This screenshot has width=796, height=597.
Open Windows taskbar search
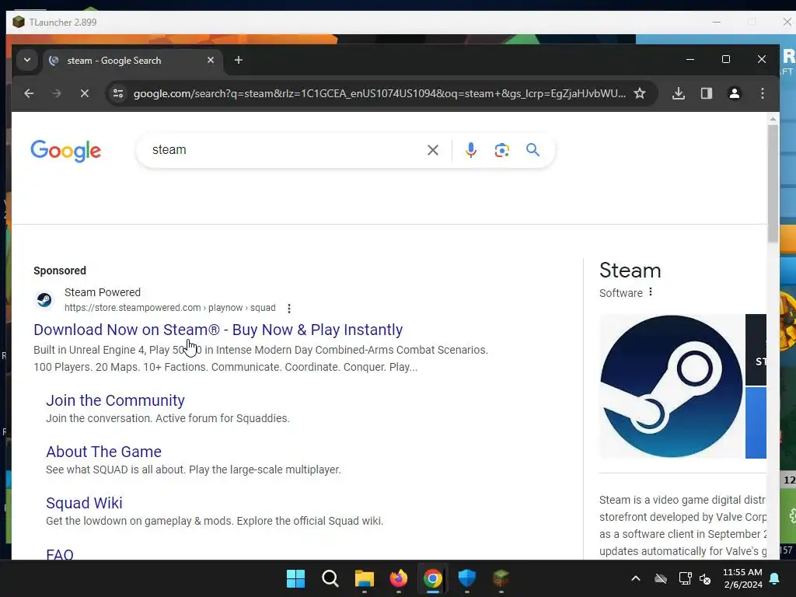330,578
